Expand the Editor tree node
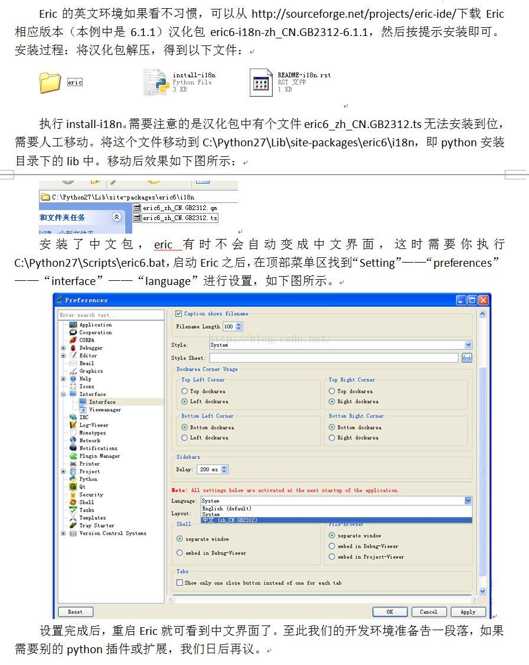The width and height of the screenshot is (529, 665). click(x=63, y=355)
